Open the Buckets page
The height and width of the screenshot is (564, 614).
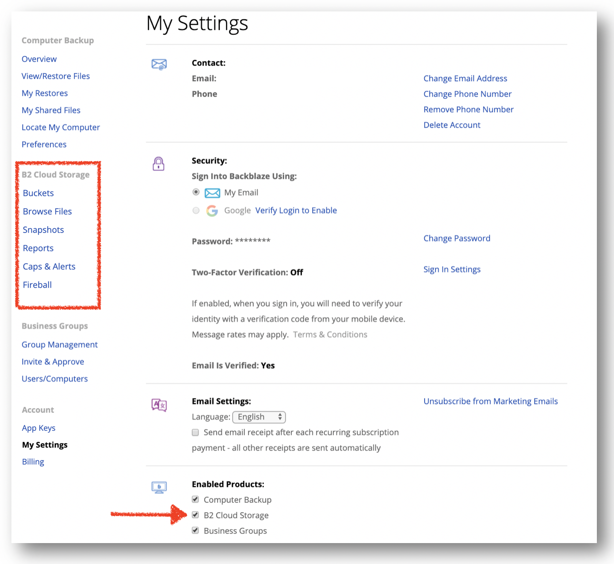38,193
